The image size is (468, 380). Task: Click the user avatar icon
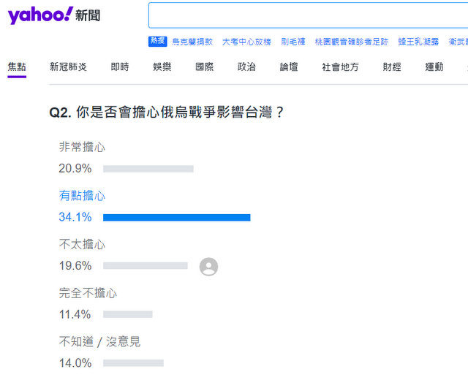(208, 267)
